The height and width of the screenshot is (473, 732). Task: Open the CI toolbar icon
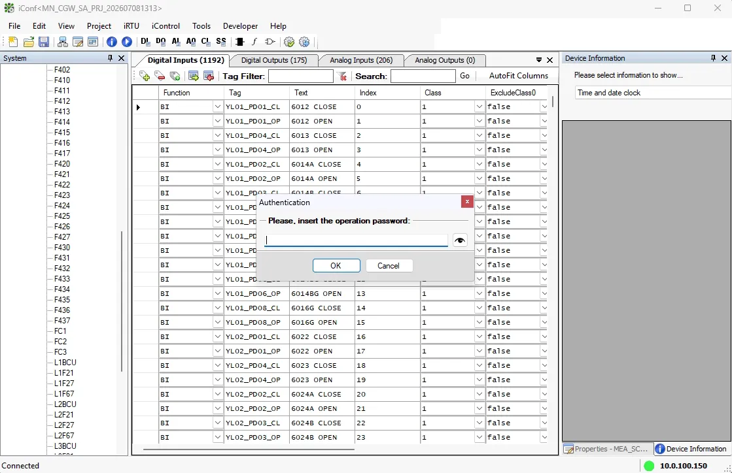click(x=205, y=42)
